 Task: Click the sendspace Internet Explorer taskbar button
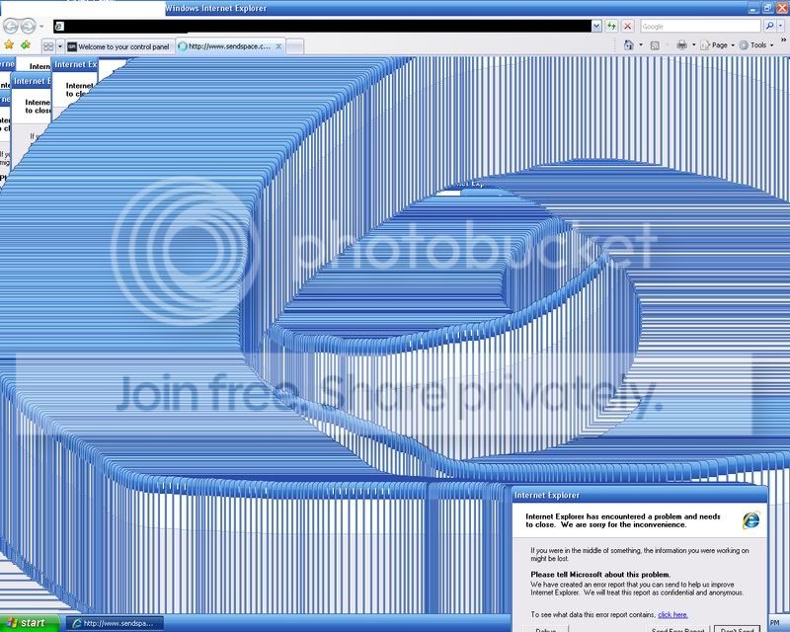click(115, 623)
